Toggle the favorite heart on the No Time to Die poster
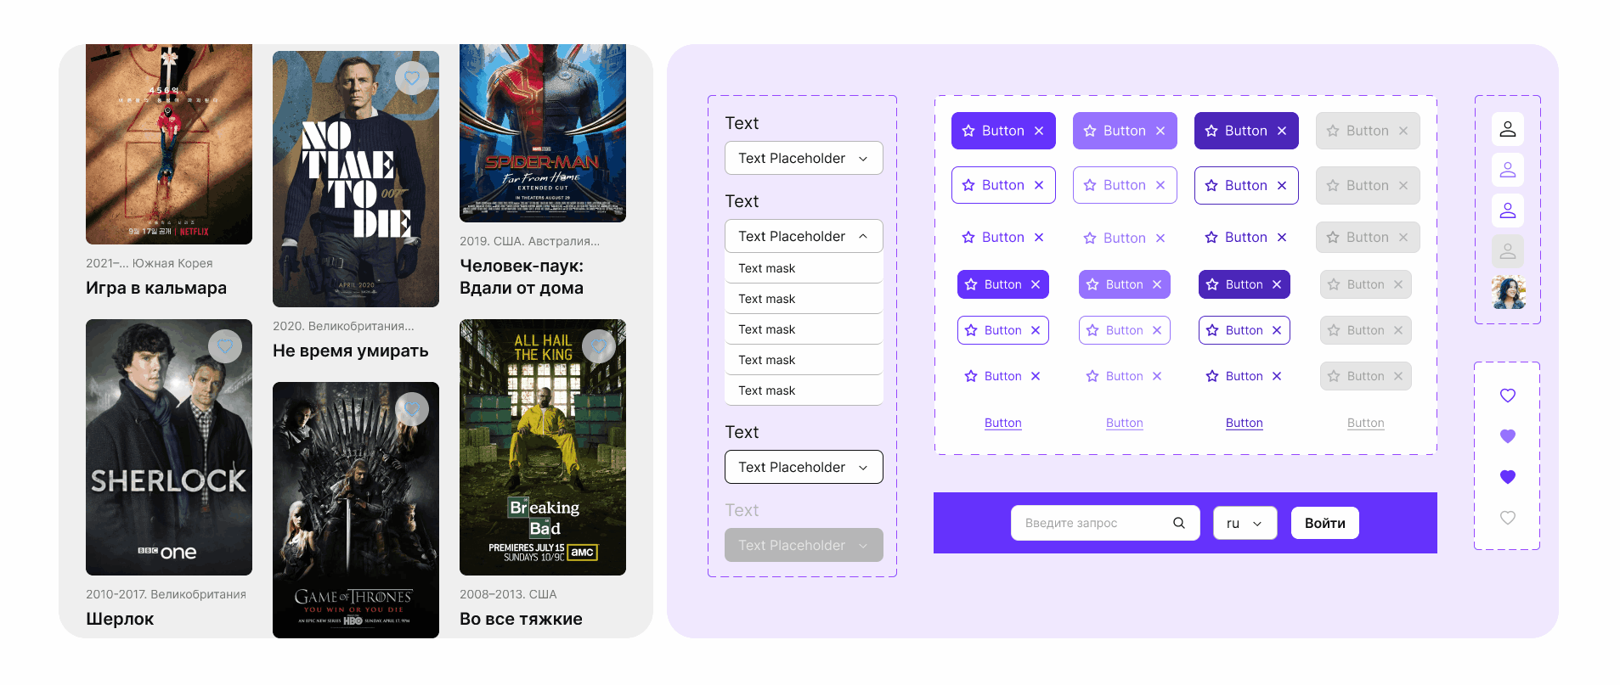This screenshot has width=1620, height=685. click(412, 78)
